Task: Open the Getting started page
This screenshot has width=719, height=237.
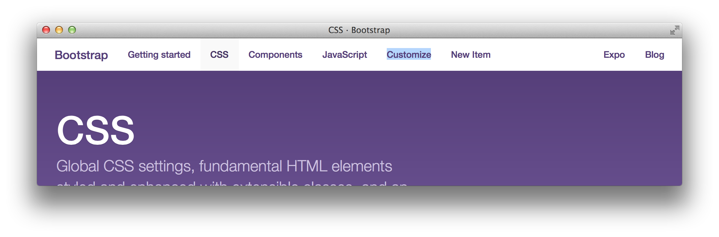Action: click(x=159, y=55)
